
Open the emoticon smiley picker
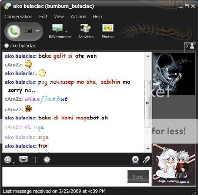pyautogui.click(x=8, y=160)
